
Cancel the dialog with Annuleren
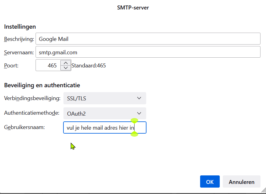click(241, 182)
